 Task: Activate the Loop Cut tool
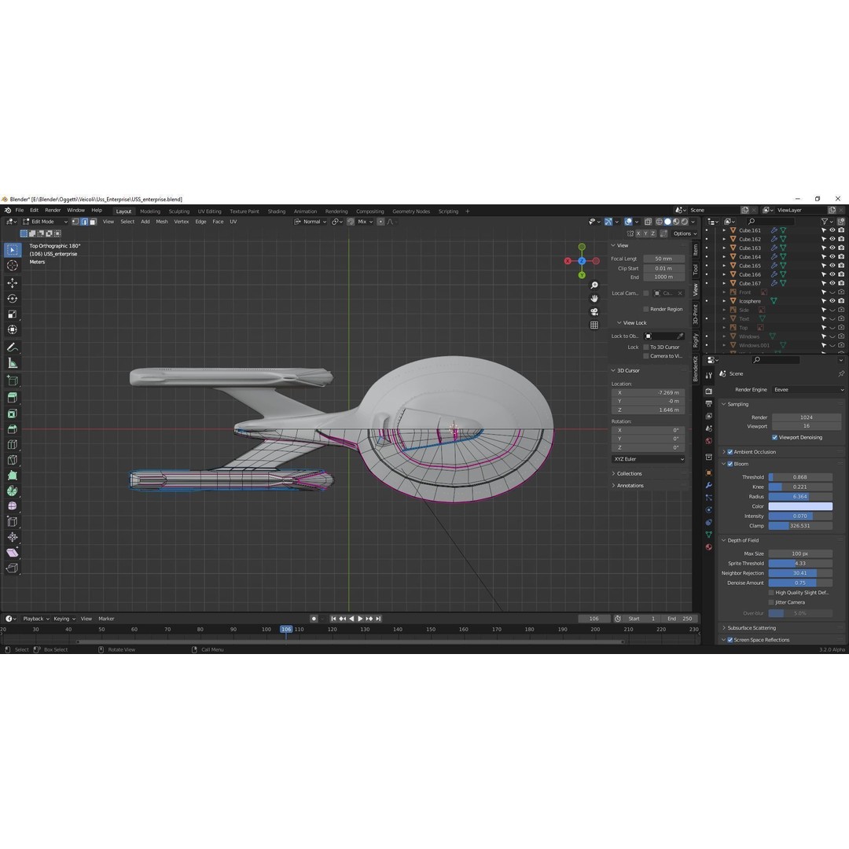click(x=13, y=444)
